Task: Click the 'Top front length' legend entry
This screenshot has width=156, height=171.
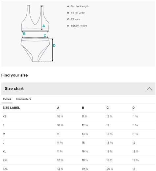Action: point(78,6)
